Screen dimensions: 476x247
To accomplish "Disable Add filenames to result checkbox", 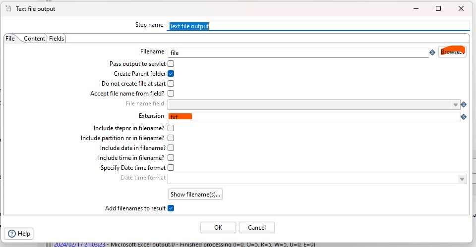I will pyautogui.click(x=171, y=208).
